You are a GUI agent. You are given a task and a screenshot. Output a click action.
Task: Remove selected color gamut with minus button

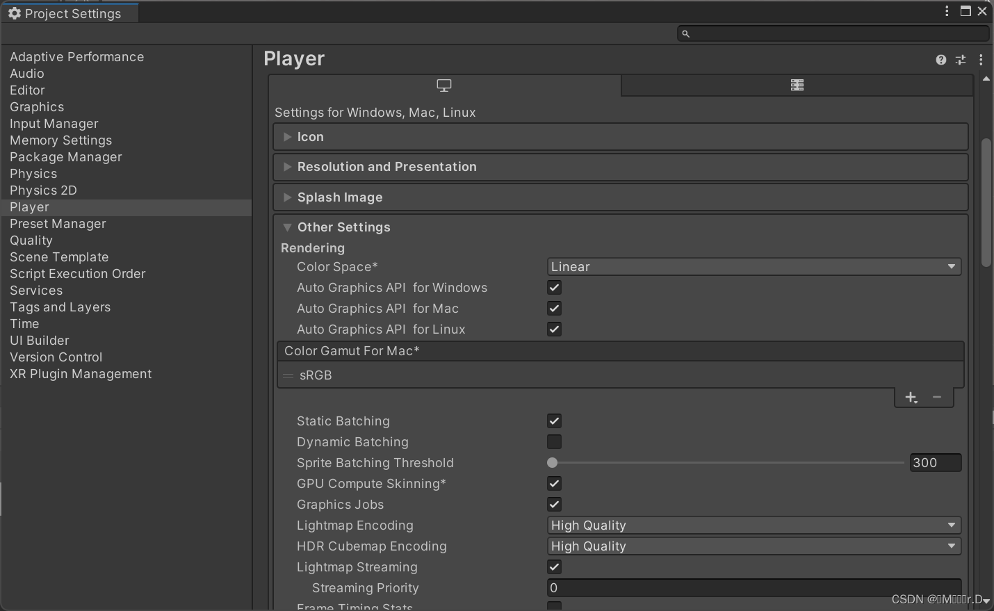[937, 398]
